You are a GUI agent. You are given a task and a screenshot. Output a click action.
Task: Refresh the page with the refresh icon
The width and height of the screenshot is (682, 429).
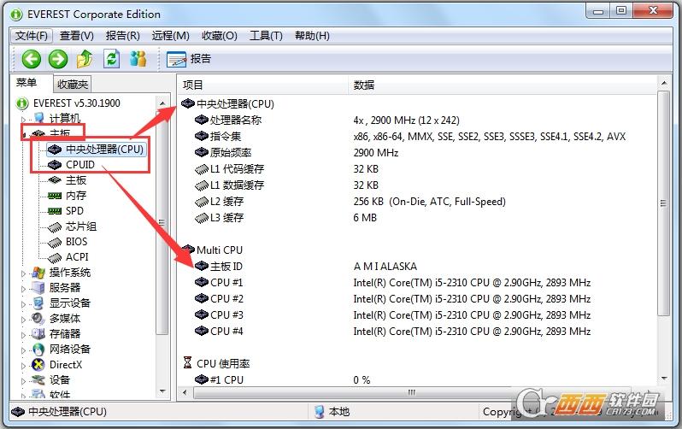point(111,59)
